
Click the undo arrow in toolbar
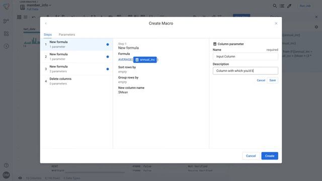tap(34, 17)
